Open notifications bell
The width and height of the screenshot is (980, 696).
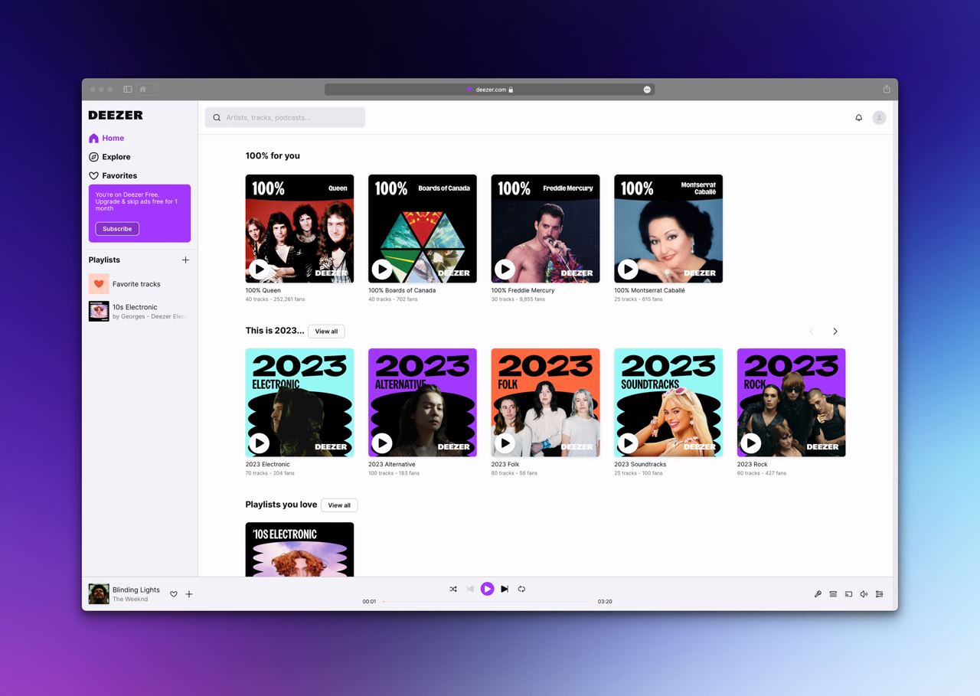click(859, 118)
